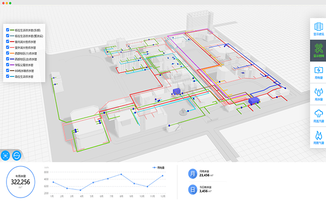Click the second round blue icon at bottom-left

click(16, 155)
